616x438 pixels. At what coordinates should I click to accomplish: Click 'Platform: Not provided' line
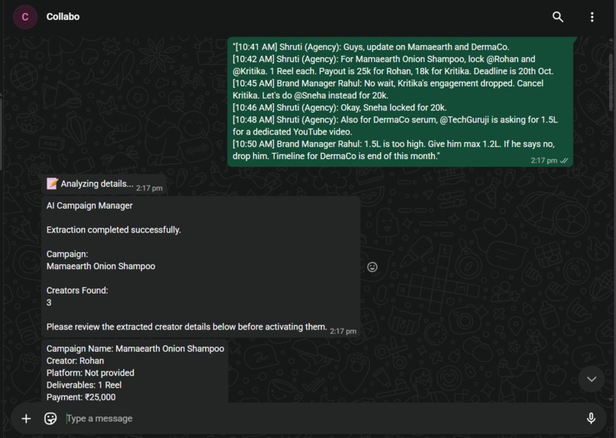click(x=90, y=373)
